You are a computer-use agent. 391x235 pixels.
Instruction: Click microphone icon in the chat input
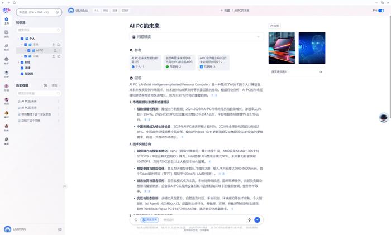(249, 220)
